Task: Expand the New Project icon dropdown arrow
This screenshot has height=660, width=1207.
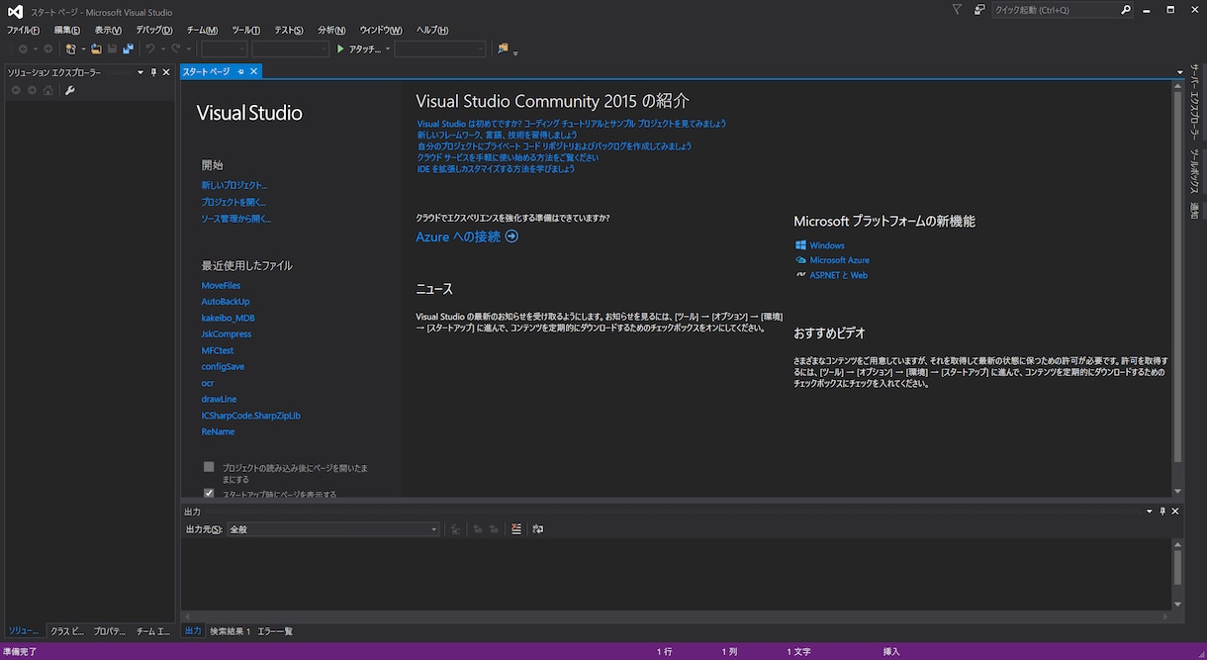Action: coord(83,48)
